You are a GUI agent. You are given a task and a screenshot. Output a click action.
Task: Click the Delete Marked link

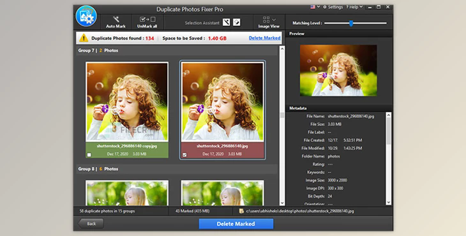click(264, 38)
